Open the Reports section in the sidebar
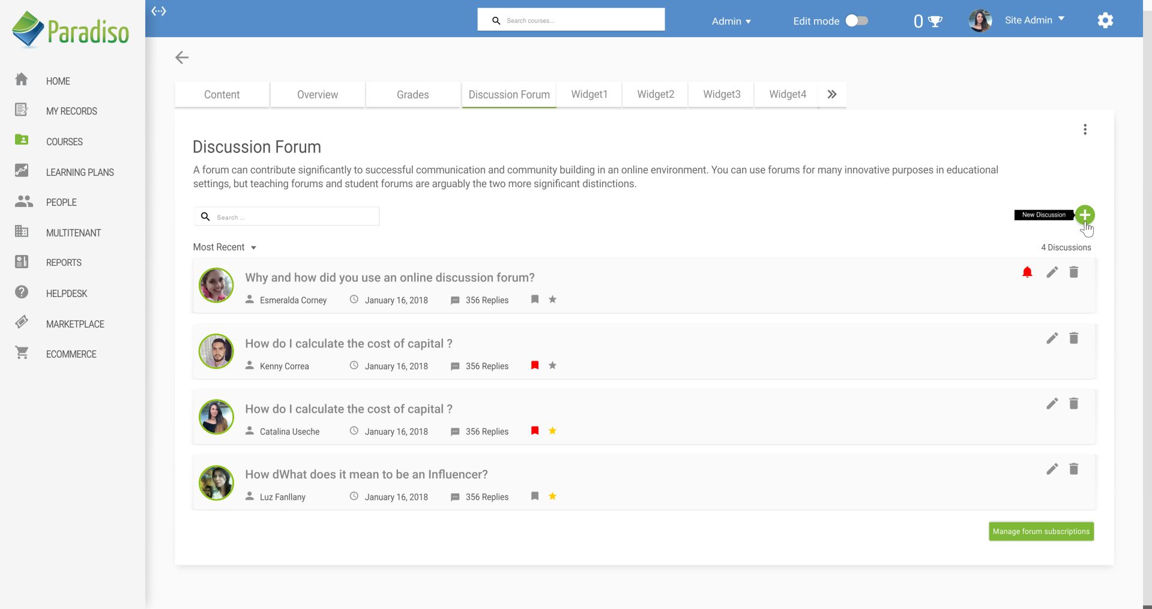 63,262
